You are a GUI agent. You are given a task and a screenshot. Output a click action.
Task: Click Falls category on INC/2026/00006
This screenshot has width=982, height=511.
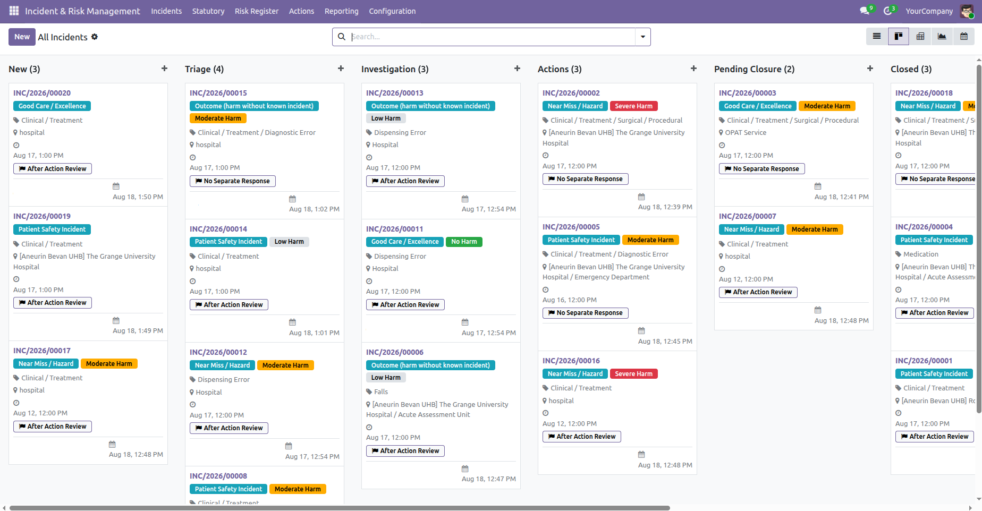pos(381,392)
